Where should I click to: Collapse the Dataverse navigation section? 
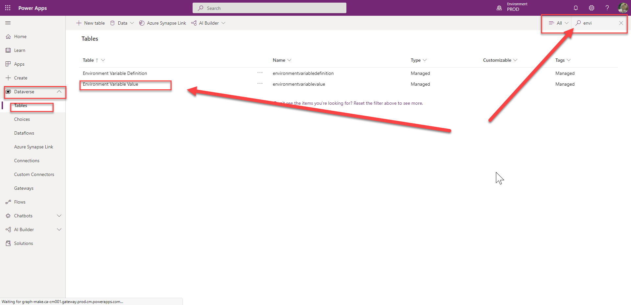[x=59, y=92]
